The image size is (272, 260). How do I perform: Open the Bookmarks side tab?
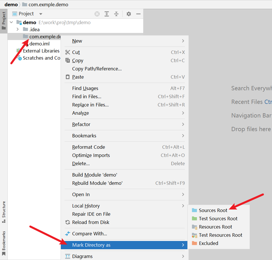pos(4,244)
